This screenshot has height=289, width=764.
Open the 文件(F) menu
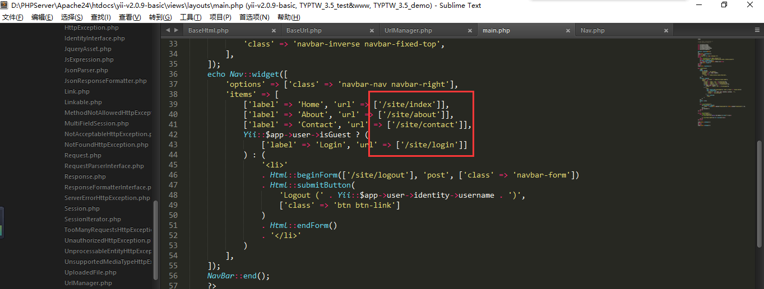pos(12,17)
